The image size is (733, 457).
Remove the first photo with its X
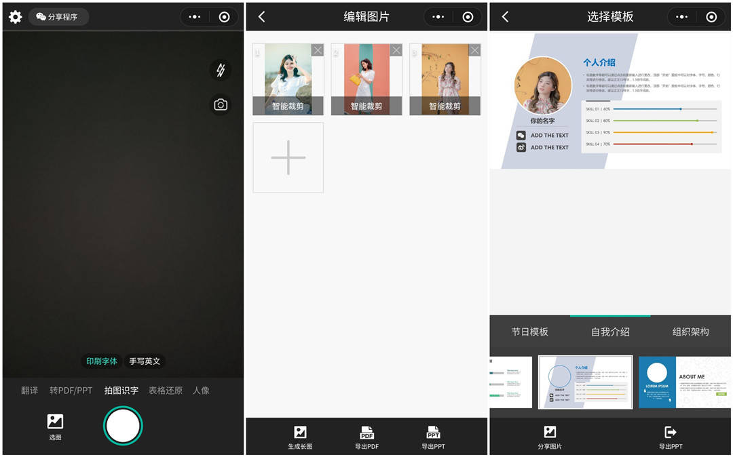(x=318, y=50)
